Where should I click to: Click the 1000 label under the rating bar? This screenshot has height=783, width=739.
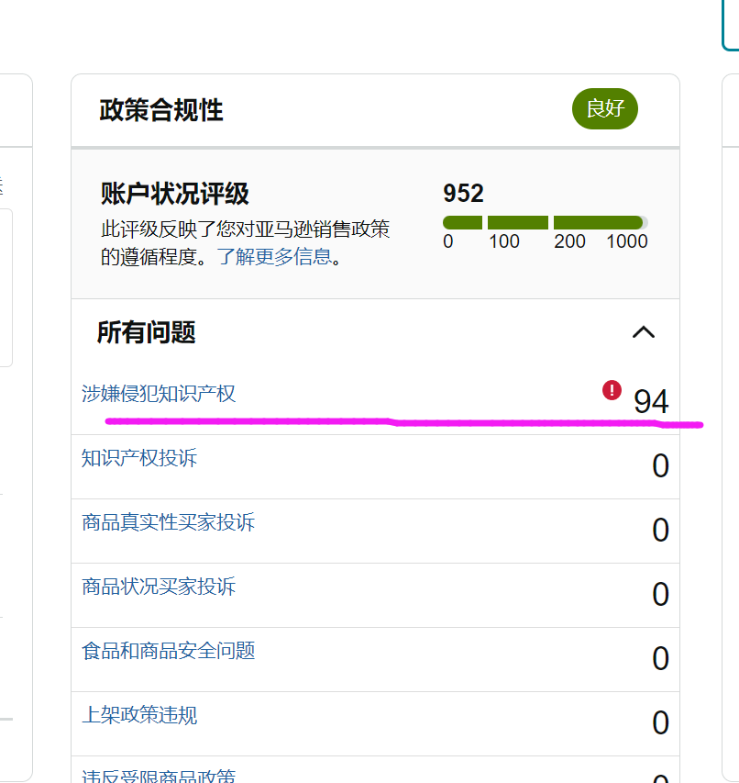click(x=627, y=241)
